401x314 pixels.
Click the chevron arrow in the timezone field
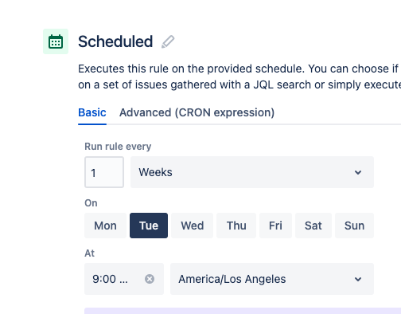click(358, 279)
